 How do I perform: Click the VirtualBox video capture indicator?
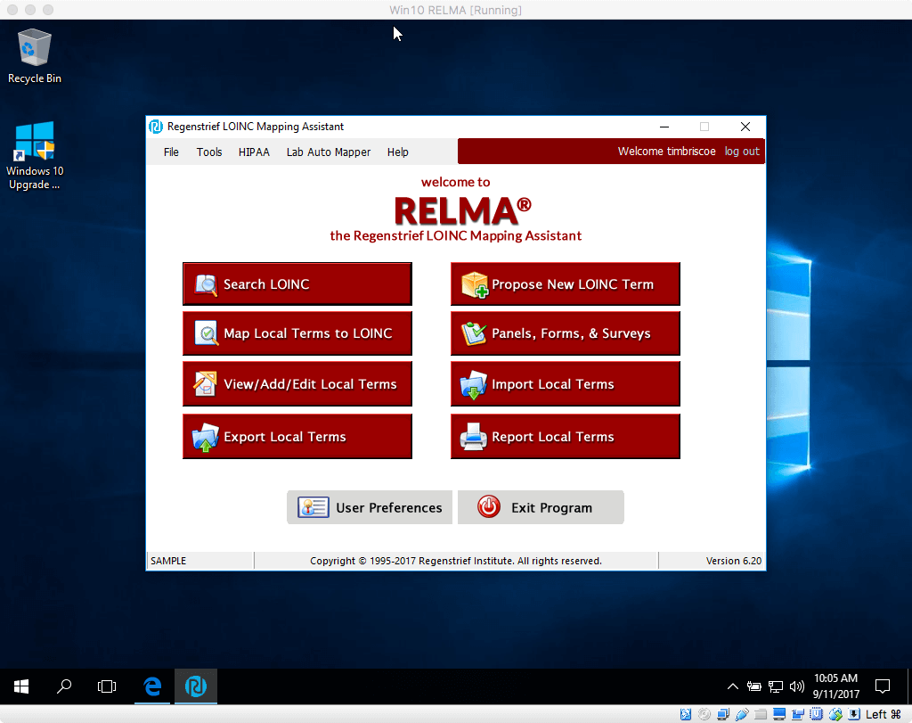coord(798,714)
